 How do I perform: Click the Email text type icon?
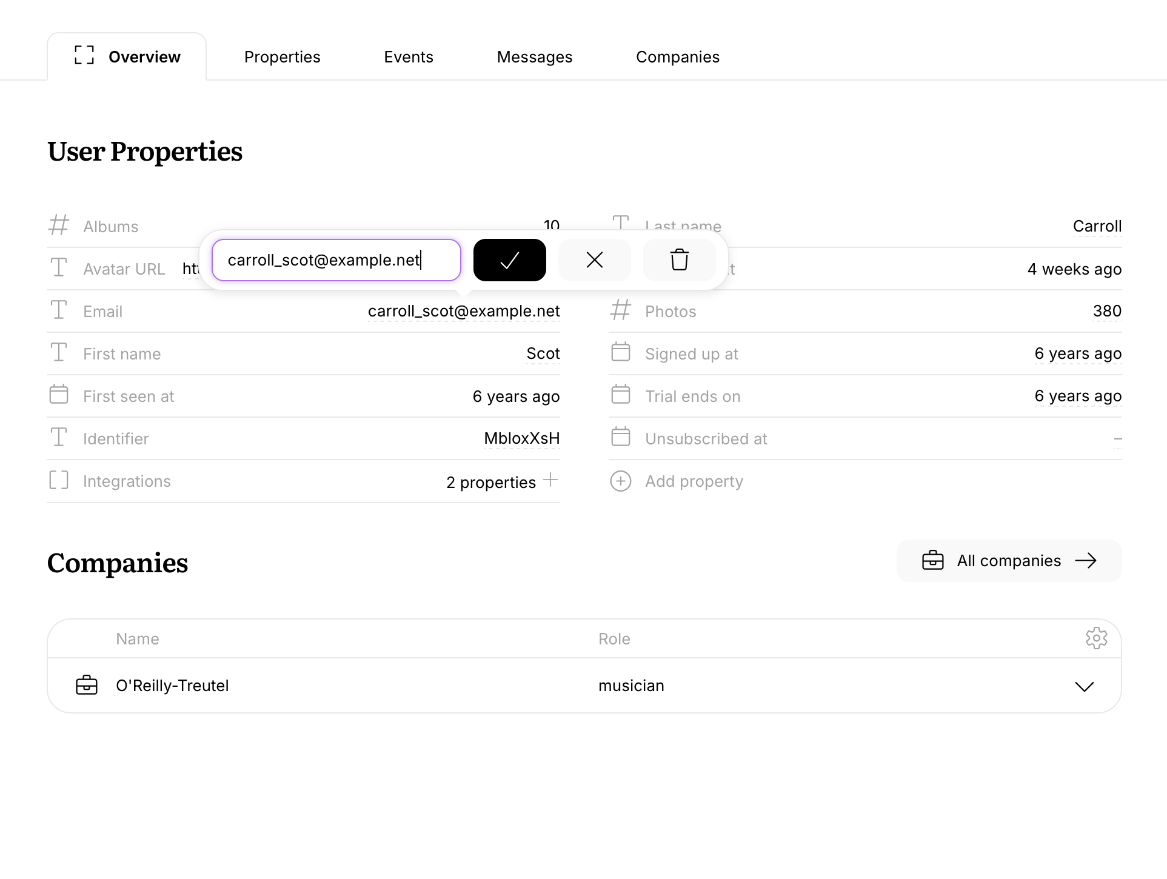click(59, 310)
